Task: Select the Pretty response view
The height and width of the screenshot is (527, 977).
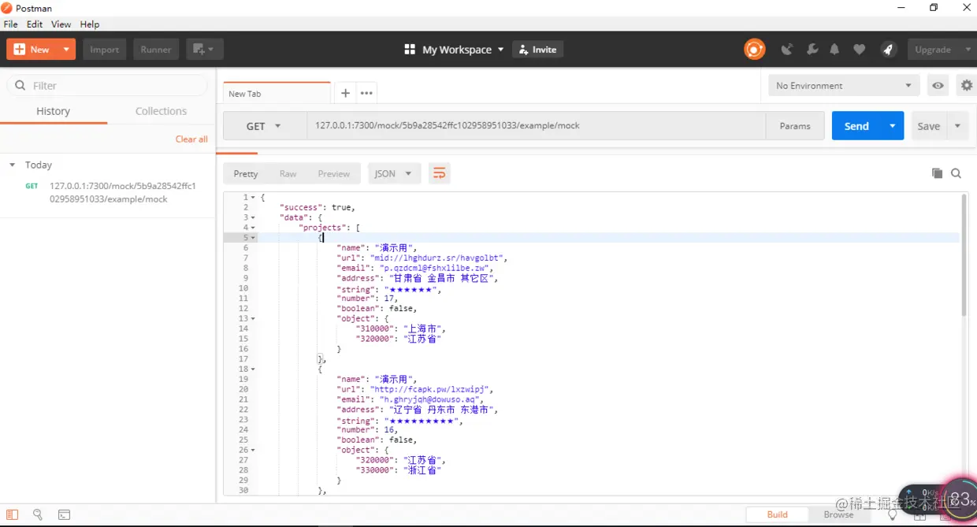Action: (246, 173)
